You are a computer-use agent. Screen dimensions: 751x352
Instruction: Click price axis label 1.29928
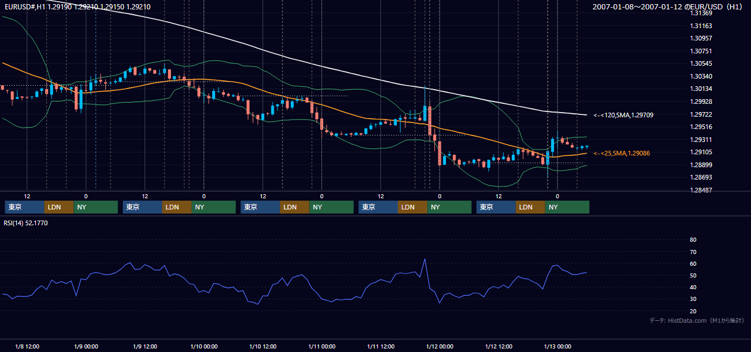click(x=700, y=101)
